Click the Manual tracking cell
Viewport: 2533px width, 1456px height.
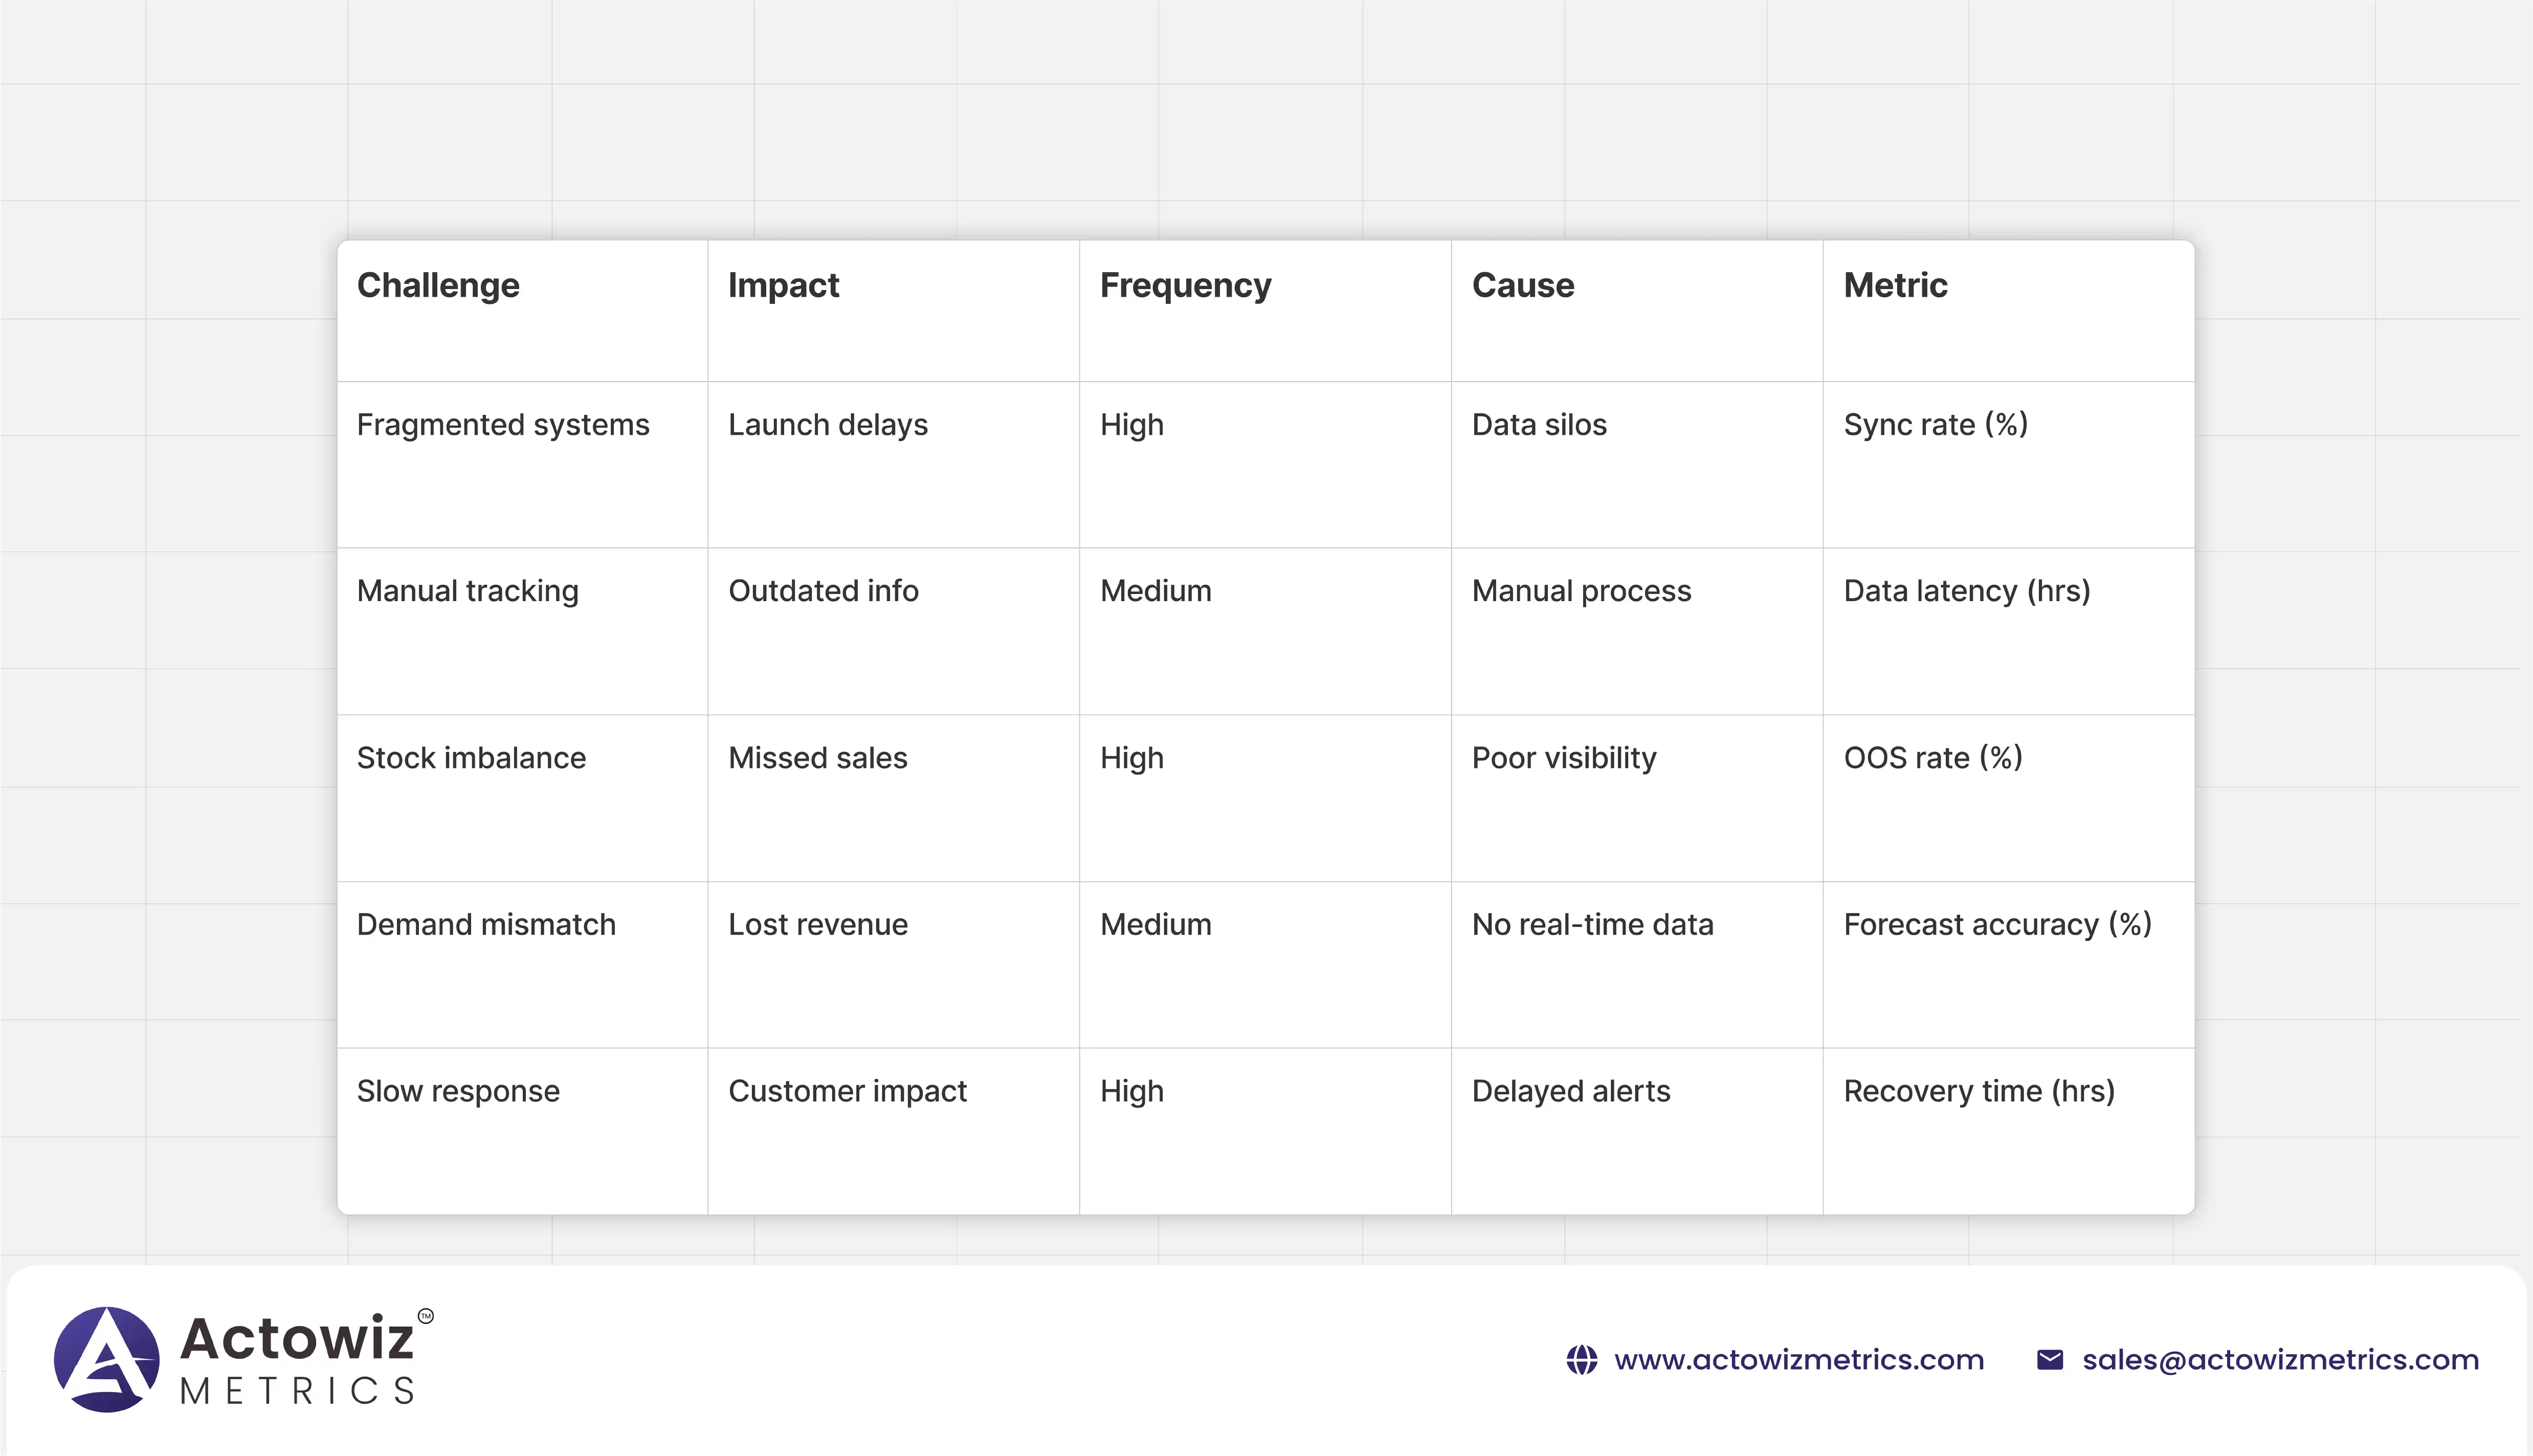(x=468, y=591)
